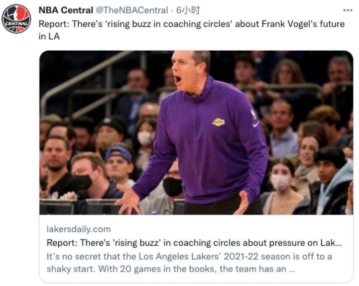Click the card description about the shaky start
359x286 pixels.
pyautogui.click(x=189, y=263)
